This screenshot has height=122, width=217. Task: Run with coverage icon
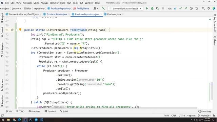pyautogui.click(x=157, y=8)
